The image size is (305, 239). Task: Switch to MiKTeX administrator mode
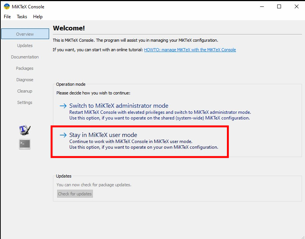118,106
